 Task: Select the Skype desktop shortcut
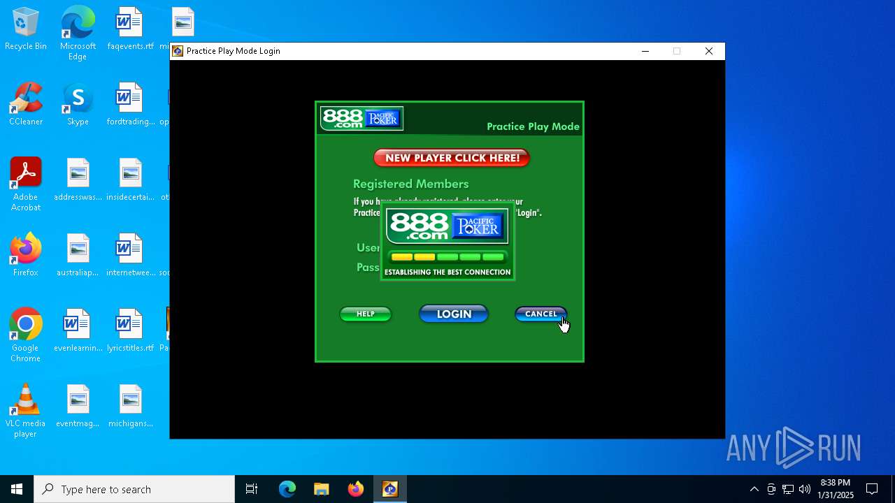click(x=78, y=105)
